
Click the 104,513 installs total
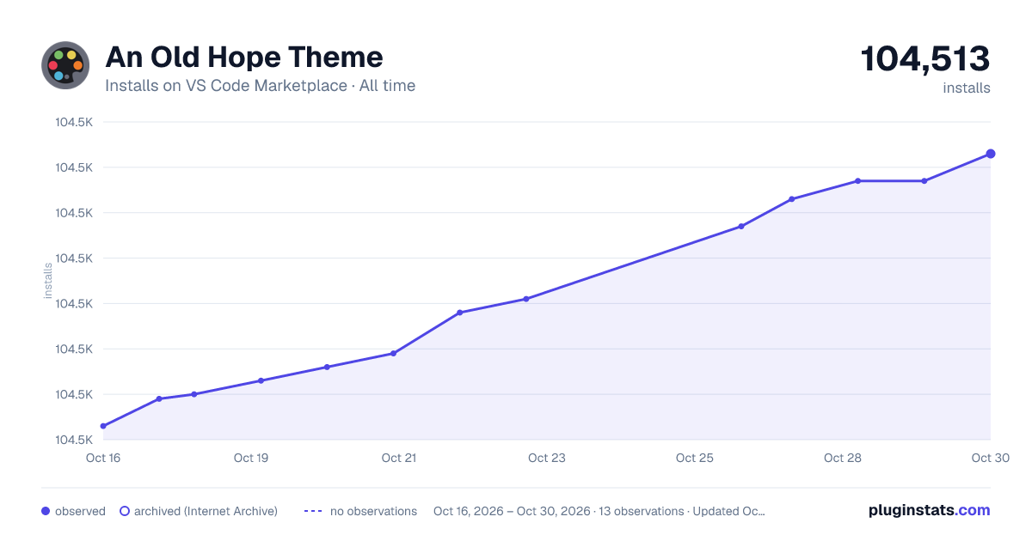(x=925, y=59)
